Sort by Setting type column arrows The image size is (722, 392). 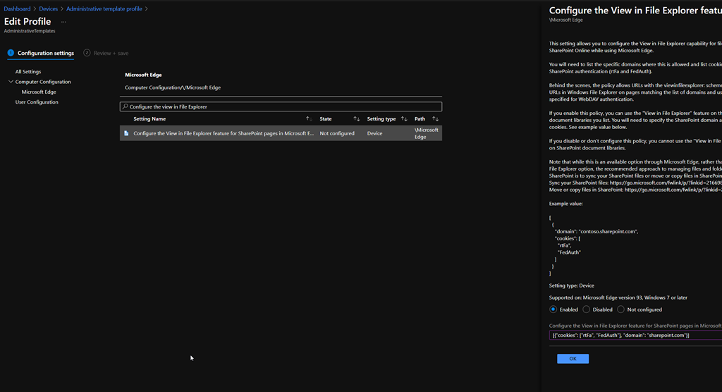click(404, 119)
